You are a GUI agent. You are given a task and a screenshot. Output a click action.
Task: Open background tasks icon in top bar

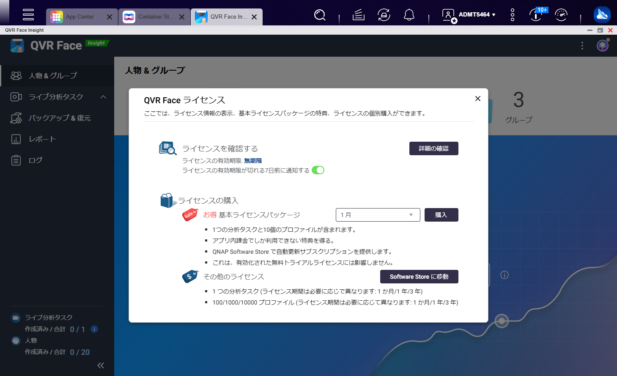tap(359, 15)
